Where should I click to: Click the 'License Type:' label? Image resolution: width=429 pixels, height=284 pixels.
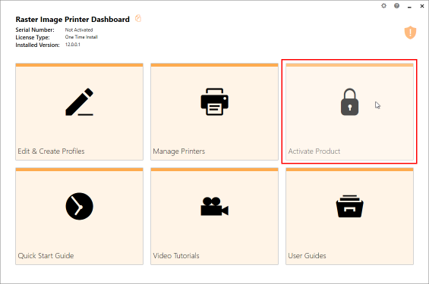(x=33, y=37)
